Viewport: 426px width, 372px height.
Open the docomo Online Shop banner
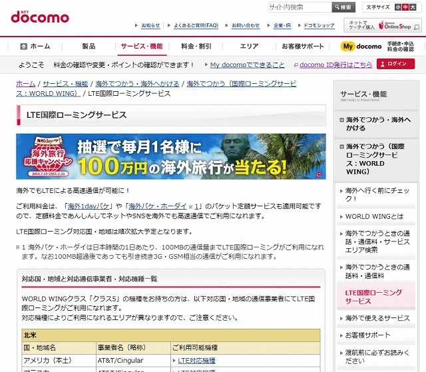pyautogui.click(x=383, y=25)
